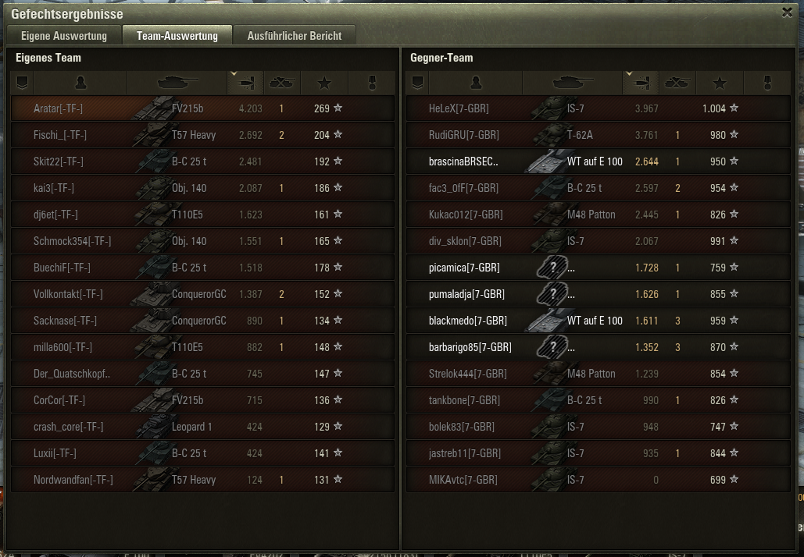The height and width of the screenshot is (557, 804).
Task: Close the Gefechtsergebnisse window
Action: pos(787,12)
